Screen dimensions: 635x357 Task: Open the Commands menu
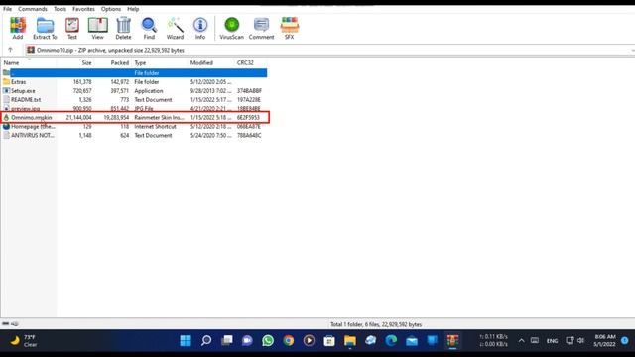click(33, 9)
